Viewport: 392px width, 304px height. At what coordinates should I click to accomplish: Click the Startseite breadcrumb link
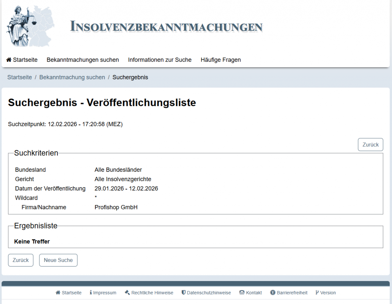coord(20,77)
